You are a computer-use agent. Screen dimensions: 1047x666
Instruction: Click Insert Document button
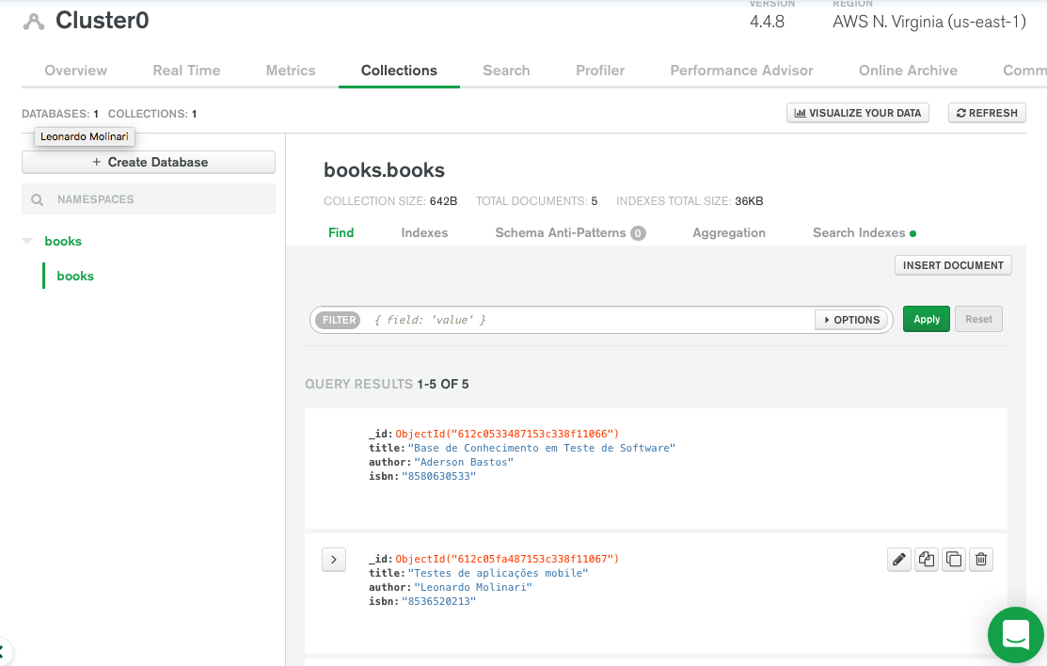click(x=953, y=265)
